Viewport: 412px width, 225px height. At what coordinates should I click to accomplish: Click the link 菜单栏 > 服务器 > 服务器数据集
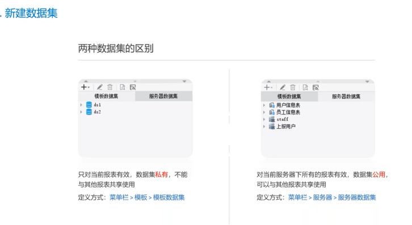click(x=332, y=197)
